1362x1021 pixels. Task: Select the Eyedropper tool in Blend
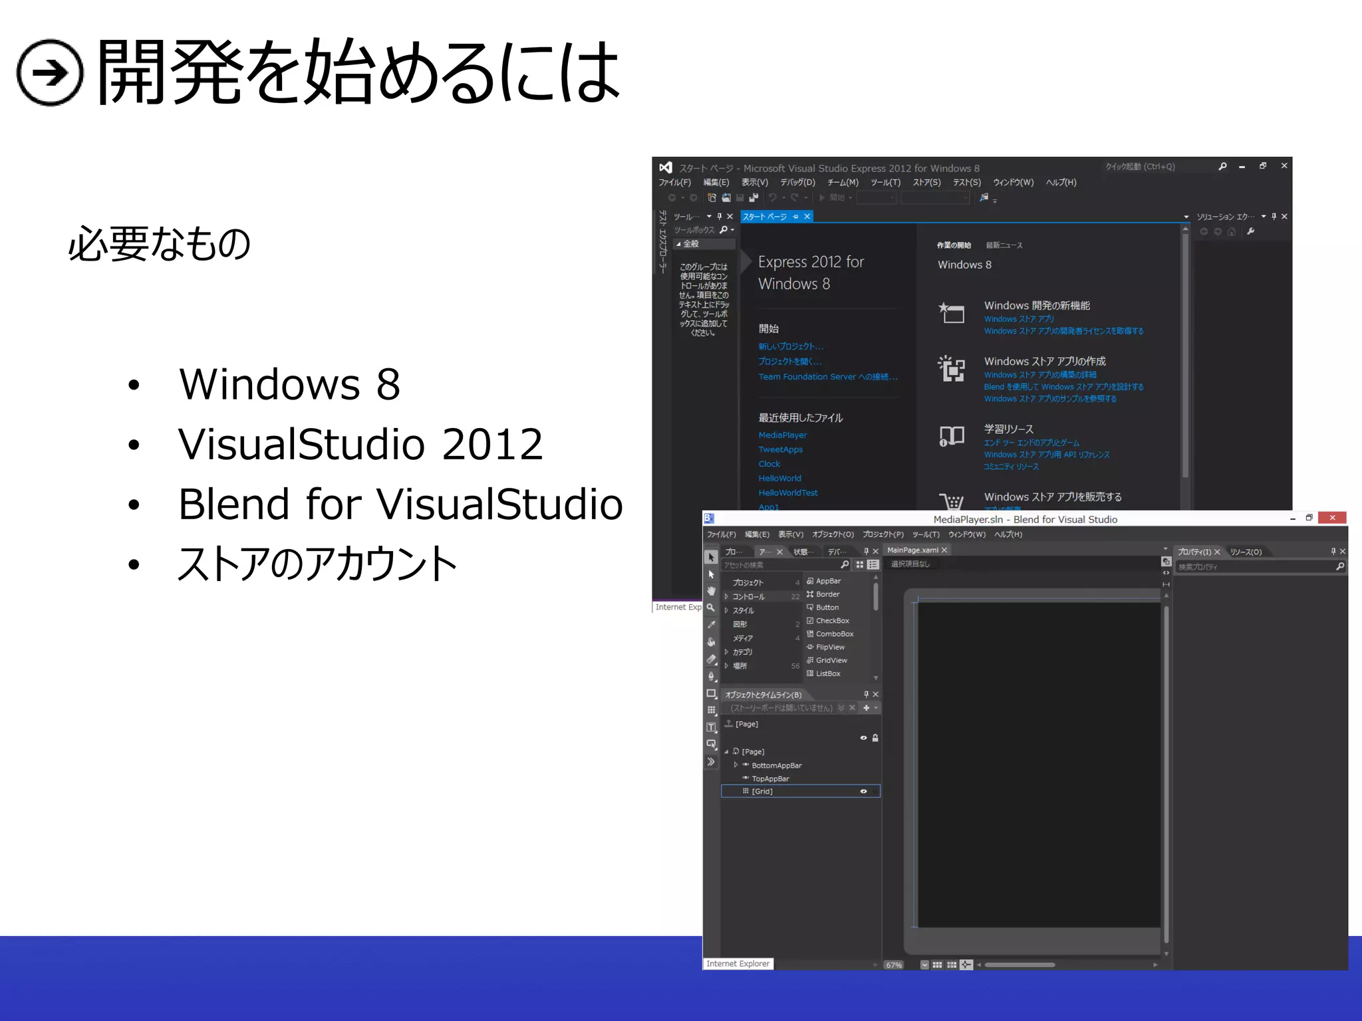tap(711, 625)
